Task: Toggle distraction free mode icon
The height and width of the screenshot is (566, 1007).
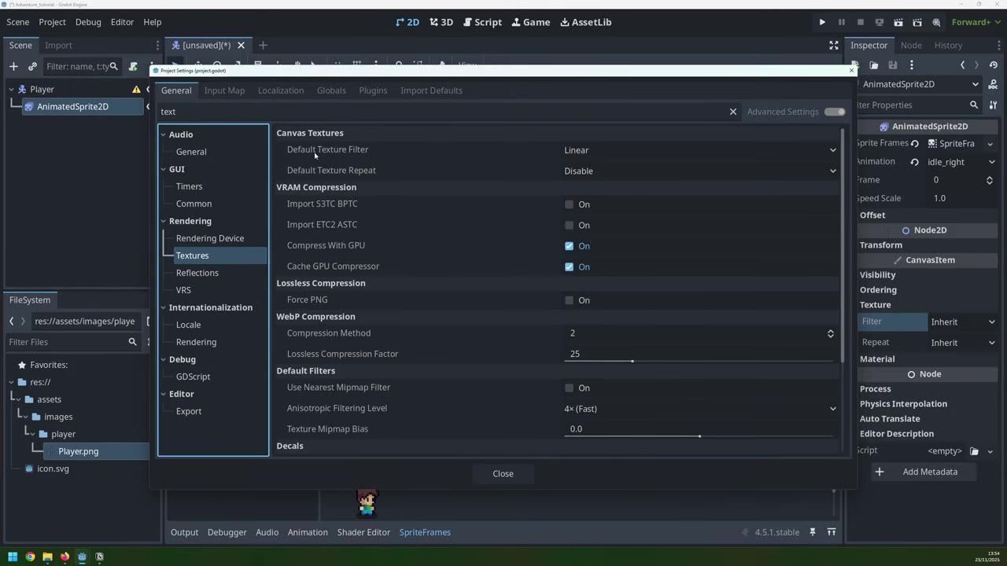Action: pos(833,46)
